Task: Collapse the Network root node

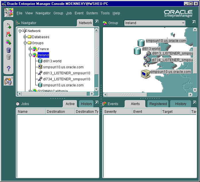Action: click(20, 31)
